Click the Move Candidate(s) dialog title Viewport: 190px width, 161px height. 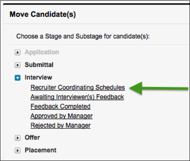[x=42, y=14]
